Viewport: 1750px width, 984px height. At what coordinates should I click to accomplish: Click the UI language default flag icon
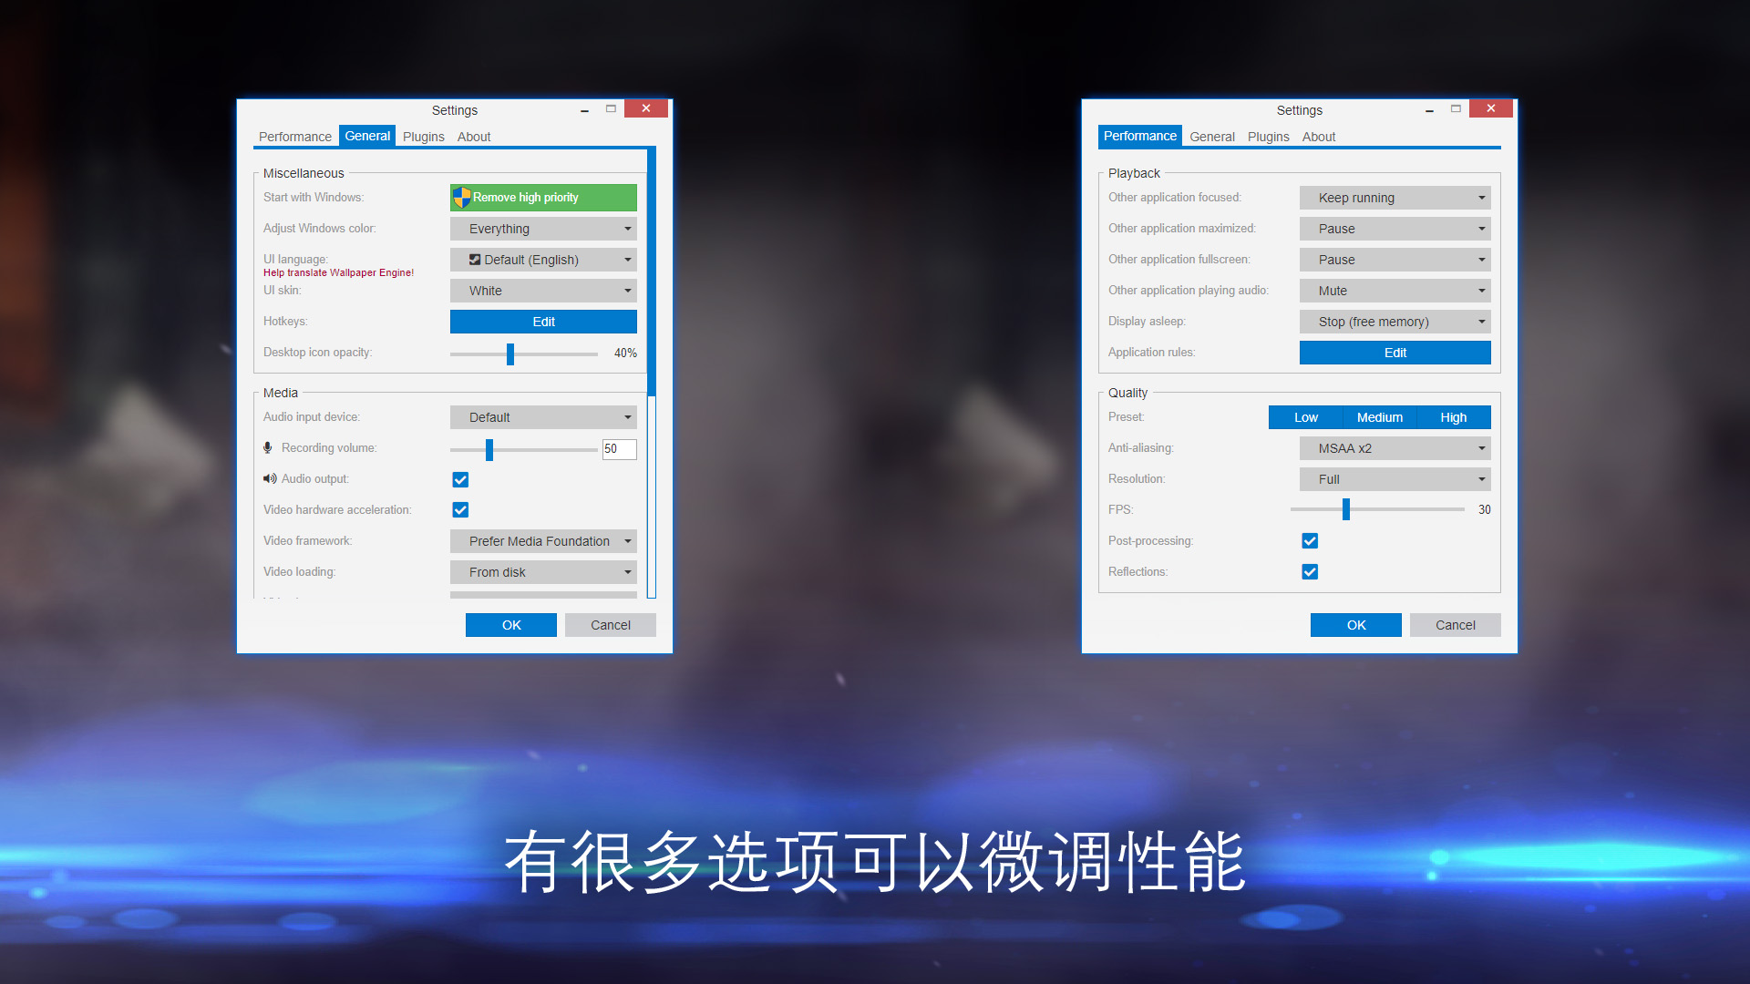[474, 260]
